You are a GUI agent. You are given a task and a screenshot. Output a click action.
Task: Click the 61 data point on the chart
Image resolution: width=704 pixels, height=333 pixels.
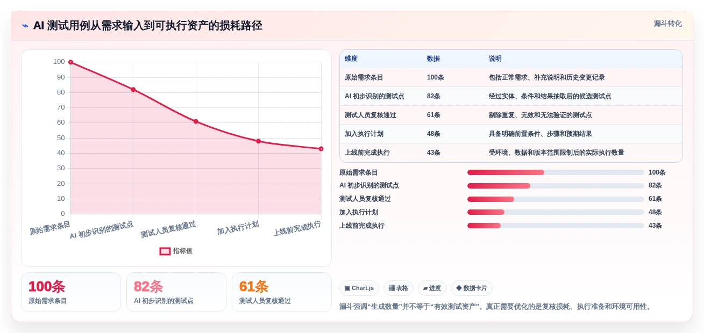pyautogui.click(x=196, y=121)
